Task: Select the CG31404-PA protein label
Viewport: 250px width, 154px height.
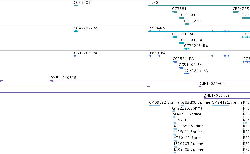Action: 191,65
